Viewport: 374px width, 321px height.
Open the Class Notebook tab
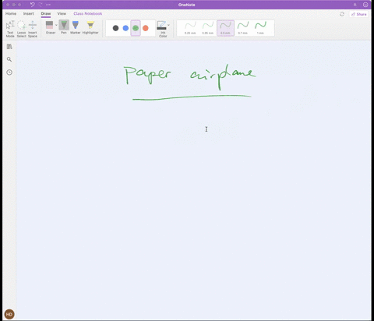click(88, 13)
